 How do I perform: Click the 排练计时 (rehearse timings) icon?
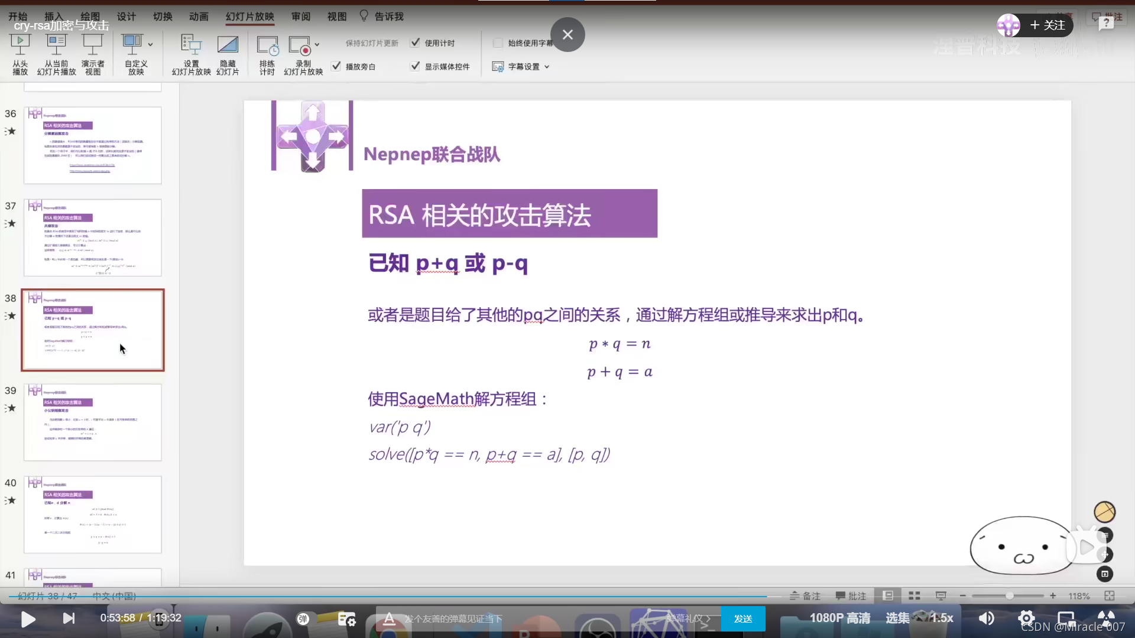coord(267,45)
